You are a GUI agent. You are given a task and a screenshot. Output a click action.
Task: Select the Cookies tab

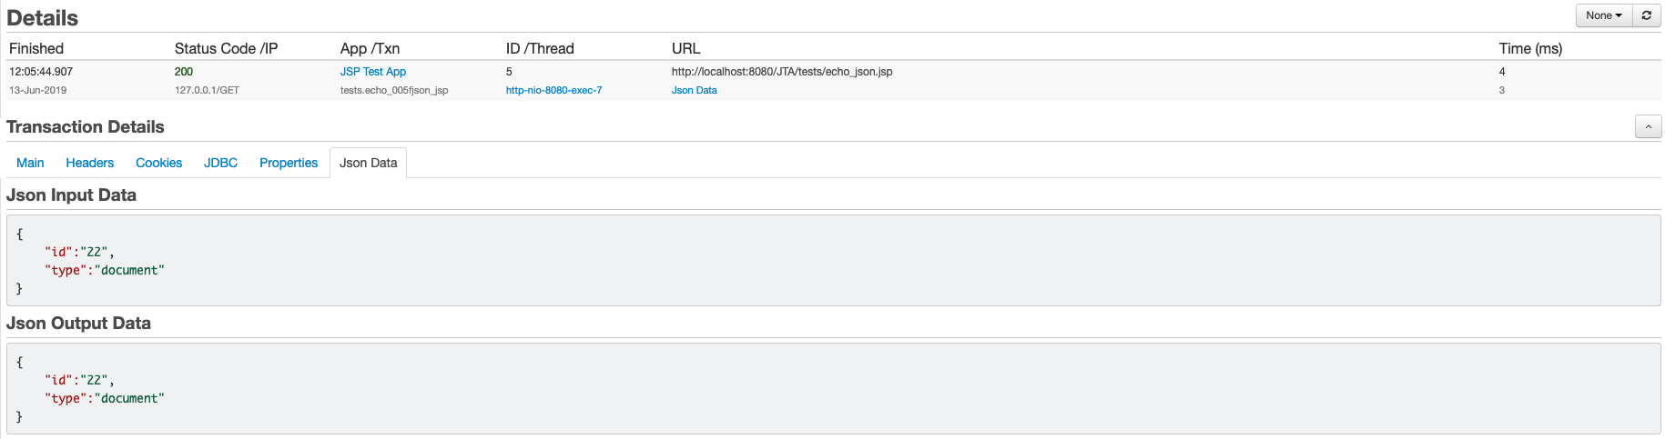pyautogui.click(x=158, y=163)
